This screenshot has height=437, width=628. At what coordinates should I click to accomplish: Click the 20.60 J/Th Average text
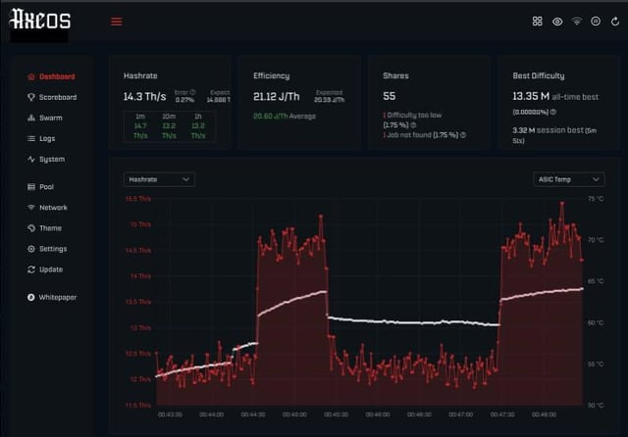coord(285,117)
